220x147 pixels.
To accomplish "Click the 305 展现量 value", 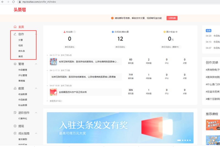I will coord(131,90).
